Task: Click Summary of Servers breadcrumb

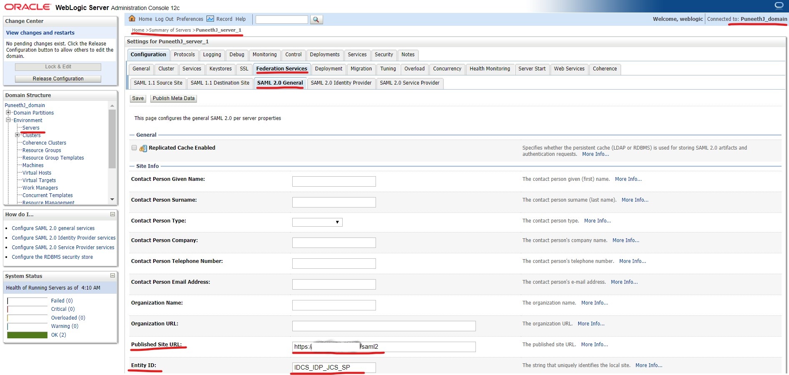Action: [170, 30]
